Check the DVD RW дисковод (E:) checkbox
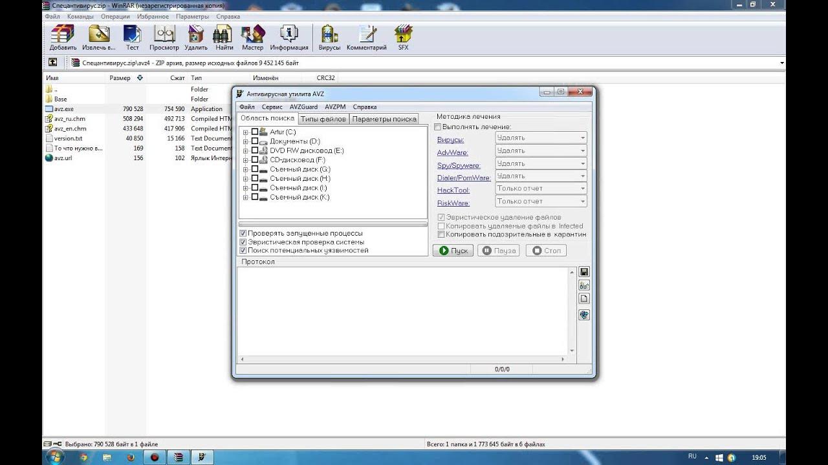 click(x=254, y=150)
